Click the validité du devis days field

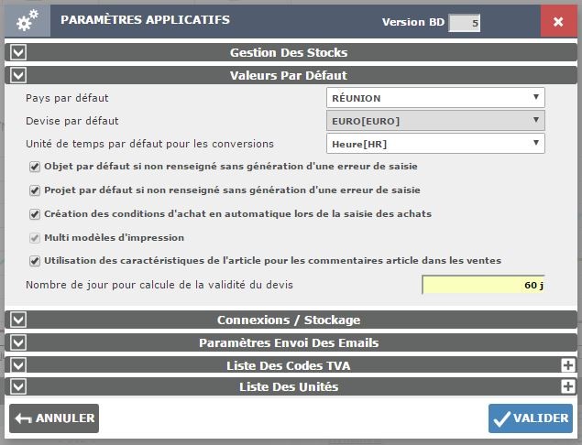click(483, 285)
